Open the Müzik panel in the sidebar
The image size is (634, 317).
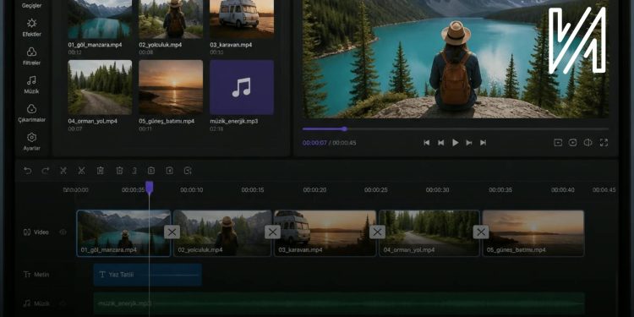point(31,85)
